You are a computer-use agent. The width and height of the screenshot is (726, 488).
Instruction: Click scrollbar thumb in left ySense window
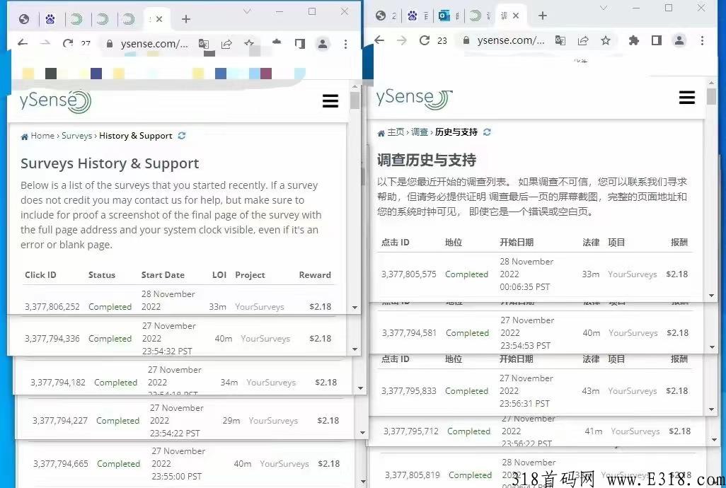click(x=355, y=100)
